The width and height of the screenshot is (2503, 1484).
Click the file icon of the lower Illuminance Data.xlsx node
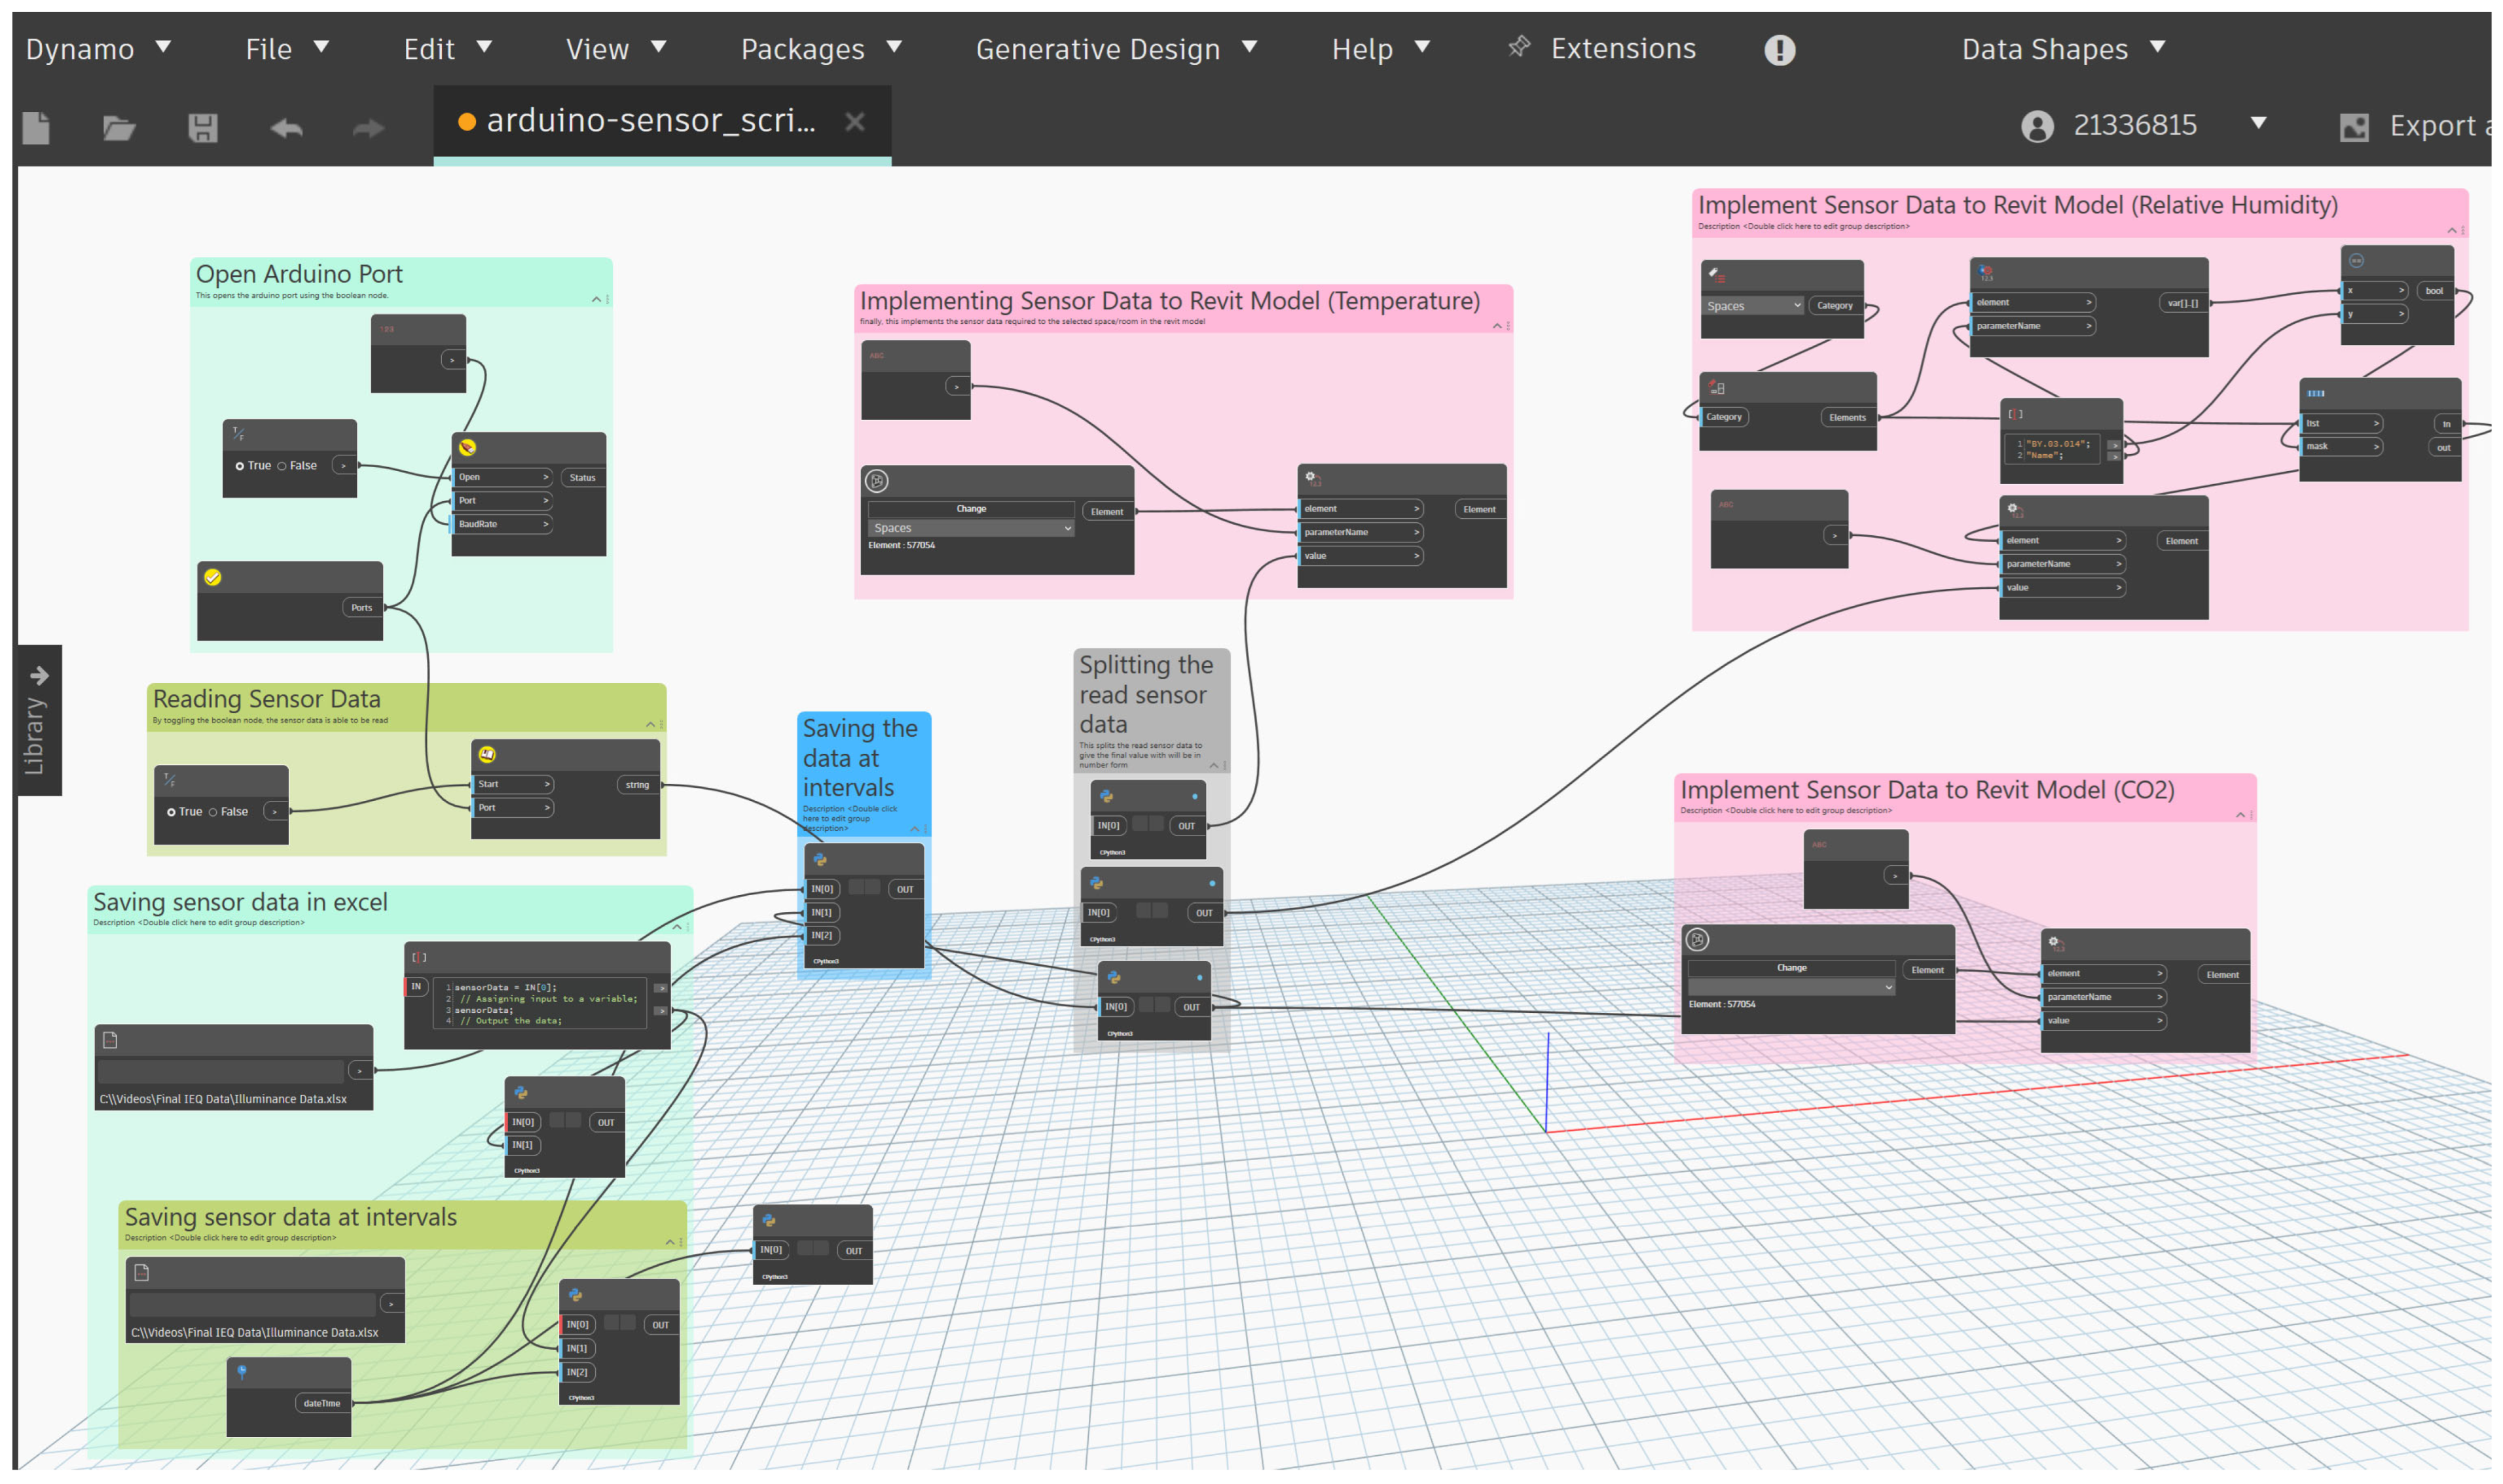click(x=142, y=1273)
